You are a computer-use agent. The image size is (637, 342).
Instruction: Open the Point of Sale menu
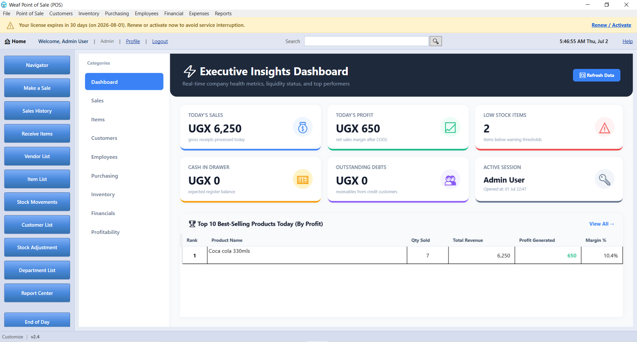pos(30,14)
